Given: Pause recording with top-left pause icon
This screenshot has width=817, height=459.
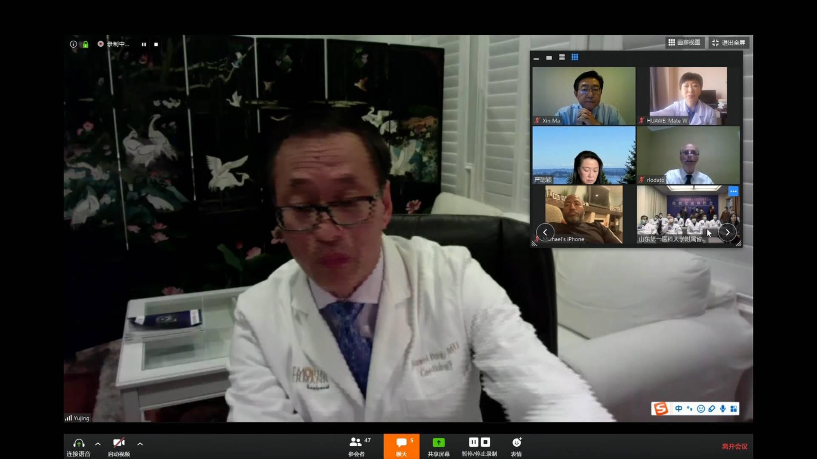Looking at the screenshot, I should pyautogui.click(x=144, y=44).
